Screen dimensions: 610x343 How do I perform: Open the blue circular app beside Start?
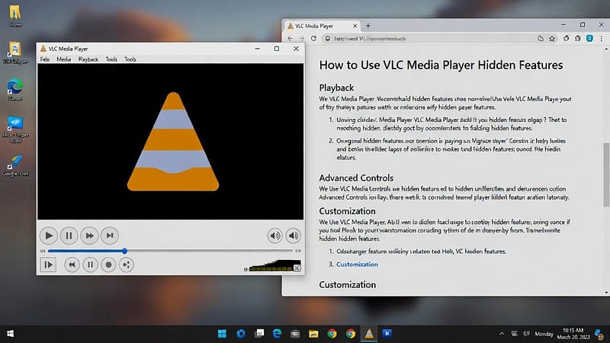(241, 334)
